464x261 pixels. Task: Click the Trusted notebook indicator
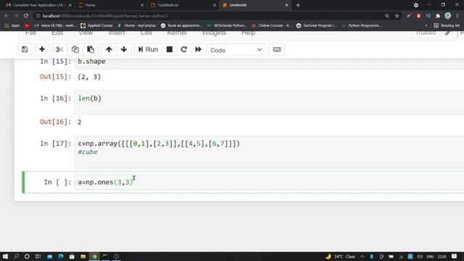pyautogui.click(x=426, y=33)
